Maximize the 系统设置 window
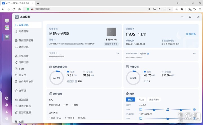 point(190,17)
